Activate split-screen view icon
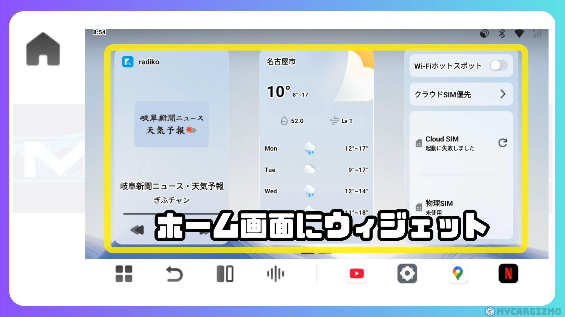This screenshot has height=317, width=565. [x=225, y=274]
